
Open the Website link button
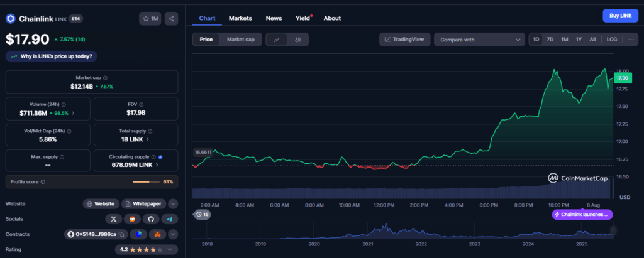coord(101,203)
